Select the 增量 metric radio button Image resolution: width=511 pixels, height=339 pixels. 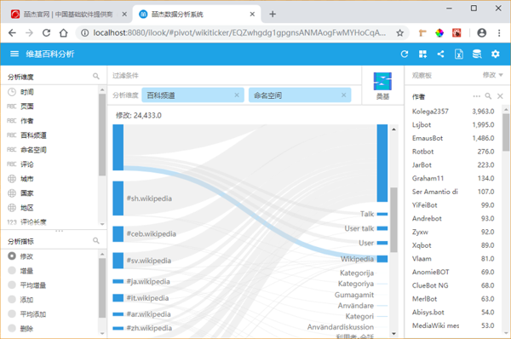(12, 271)
